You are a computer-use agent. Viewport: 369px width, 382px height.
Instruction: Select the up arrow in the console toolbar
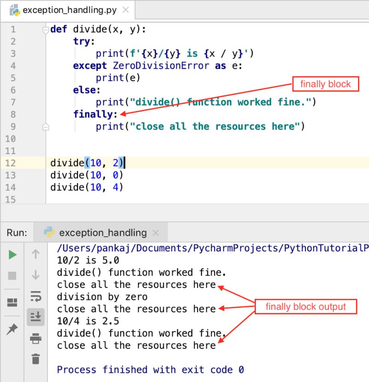click(36, 254)
